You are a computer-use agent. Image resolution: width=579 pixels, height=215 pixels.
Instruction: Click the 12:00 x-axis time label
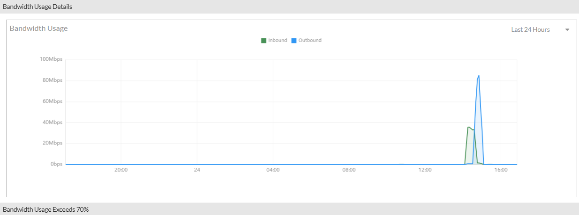425,170
